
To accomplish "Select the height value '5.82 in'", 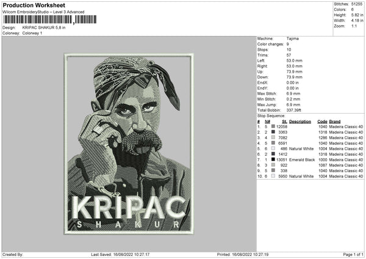I will click(357, 15).
